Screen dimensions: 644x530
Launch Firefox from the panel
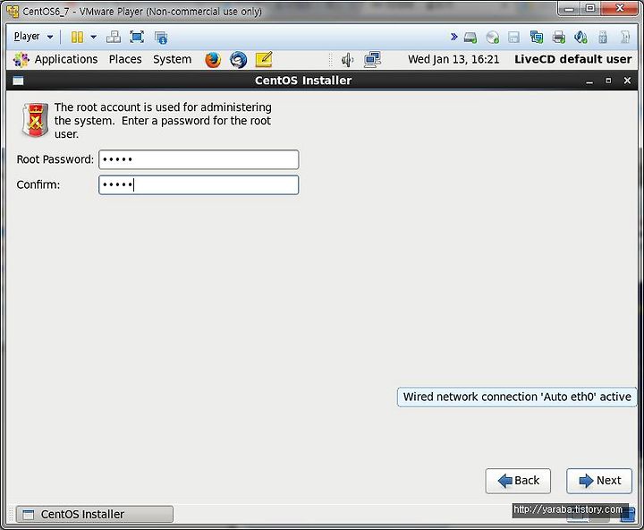(x=213, y=60)
